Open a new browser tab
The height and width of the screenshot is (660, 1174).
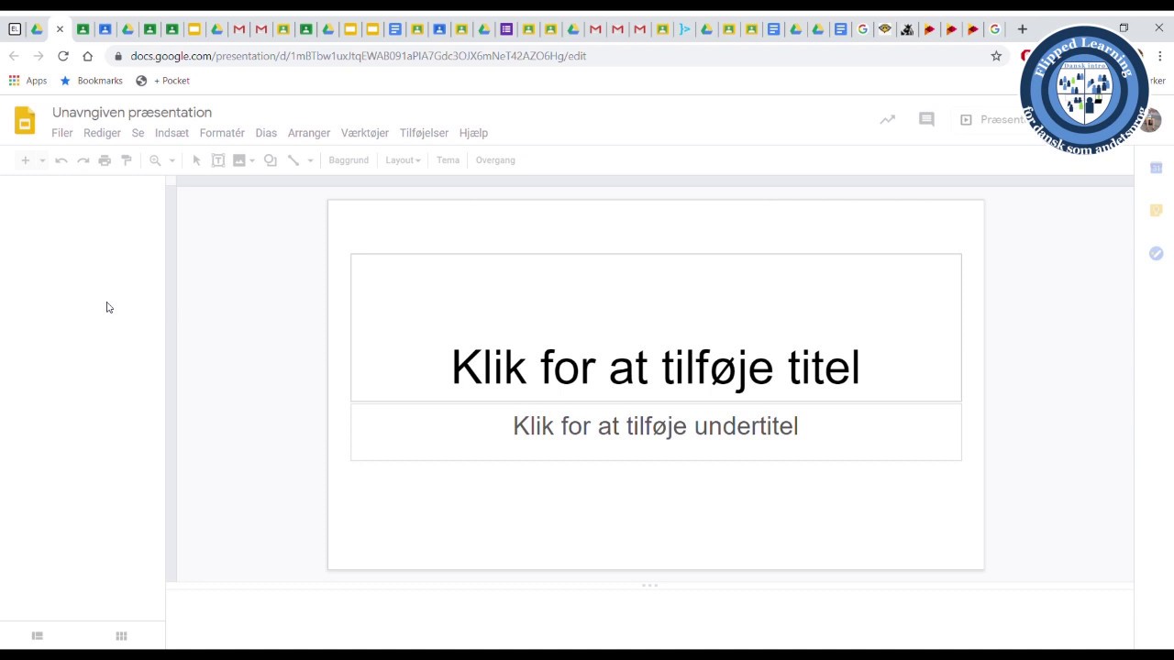pos(1022,29)
